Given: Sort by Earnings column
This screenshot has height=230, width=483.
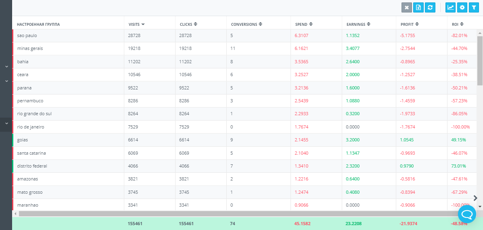Looking at the screenshot, I should click(358, 24).
